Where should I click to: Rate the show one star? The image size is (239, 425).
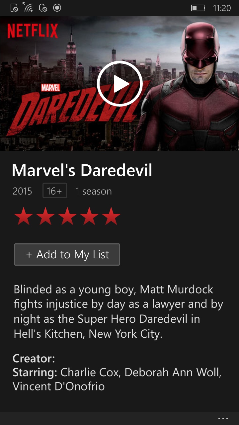point(24,216)
